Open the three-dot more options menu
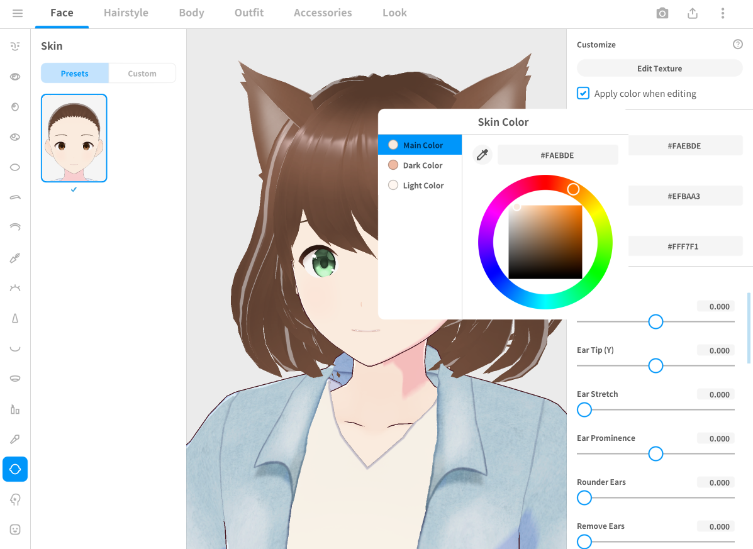Screen dimensions: 753x549 click(723, 13)
